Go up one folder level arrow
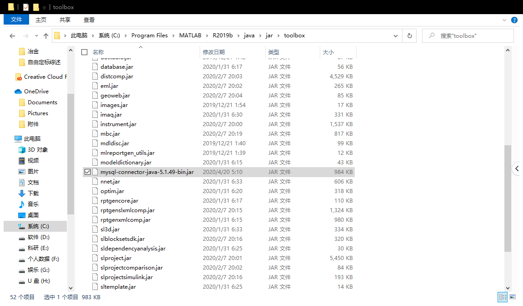The image size is (523, 306). pos(45,36)
